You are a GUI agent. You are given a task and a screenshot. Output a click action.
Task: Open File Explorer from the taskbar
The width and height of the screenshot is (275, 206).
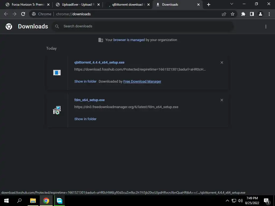[x=33, y=201]
